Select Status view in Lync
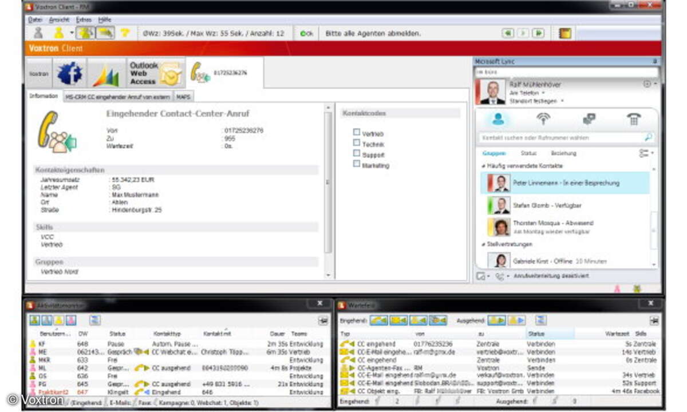 tap(528, 153)
